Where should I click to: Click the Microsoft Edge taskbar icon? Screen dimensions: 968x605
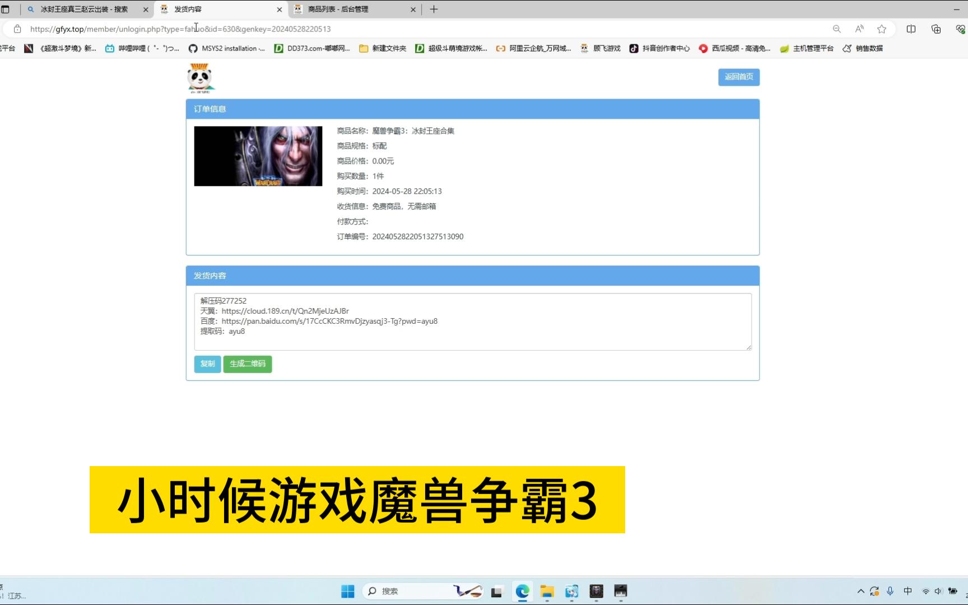click(x=522, y=592)
